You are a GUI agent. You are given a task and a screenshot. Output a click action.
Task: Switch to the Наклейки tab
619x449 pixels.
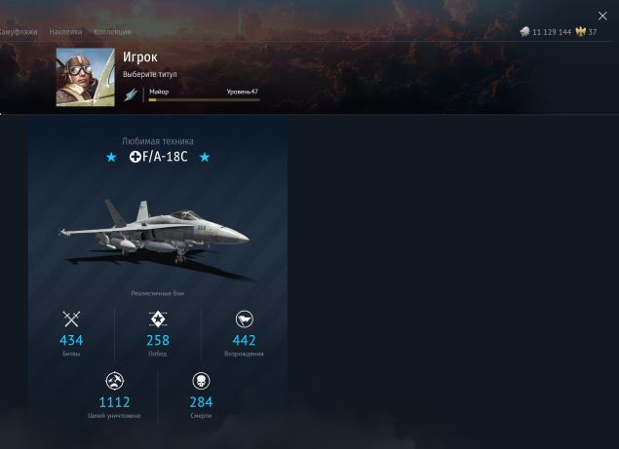tap(65, 32)
